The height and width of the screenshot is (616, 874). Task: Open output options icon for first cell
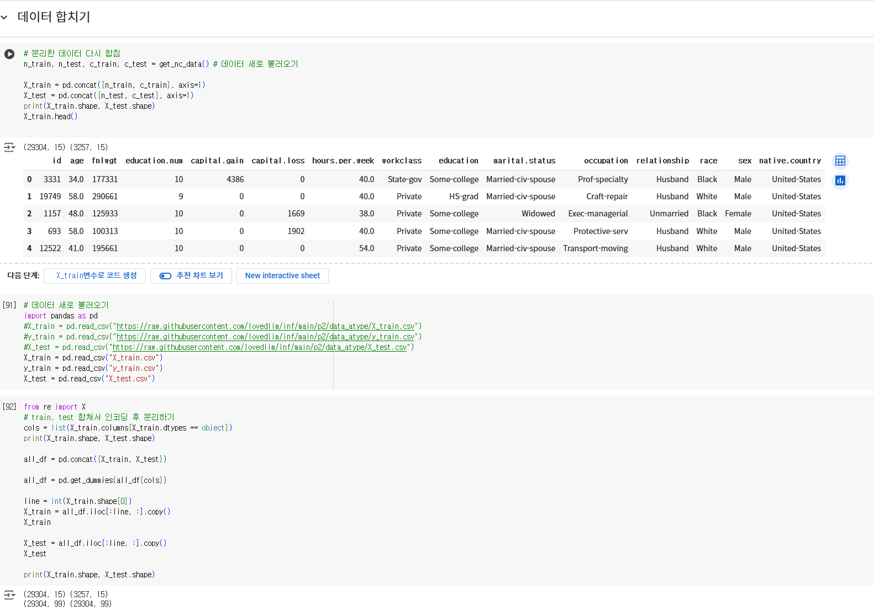(9, 147)
